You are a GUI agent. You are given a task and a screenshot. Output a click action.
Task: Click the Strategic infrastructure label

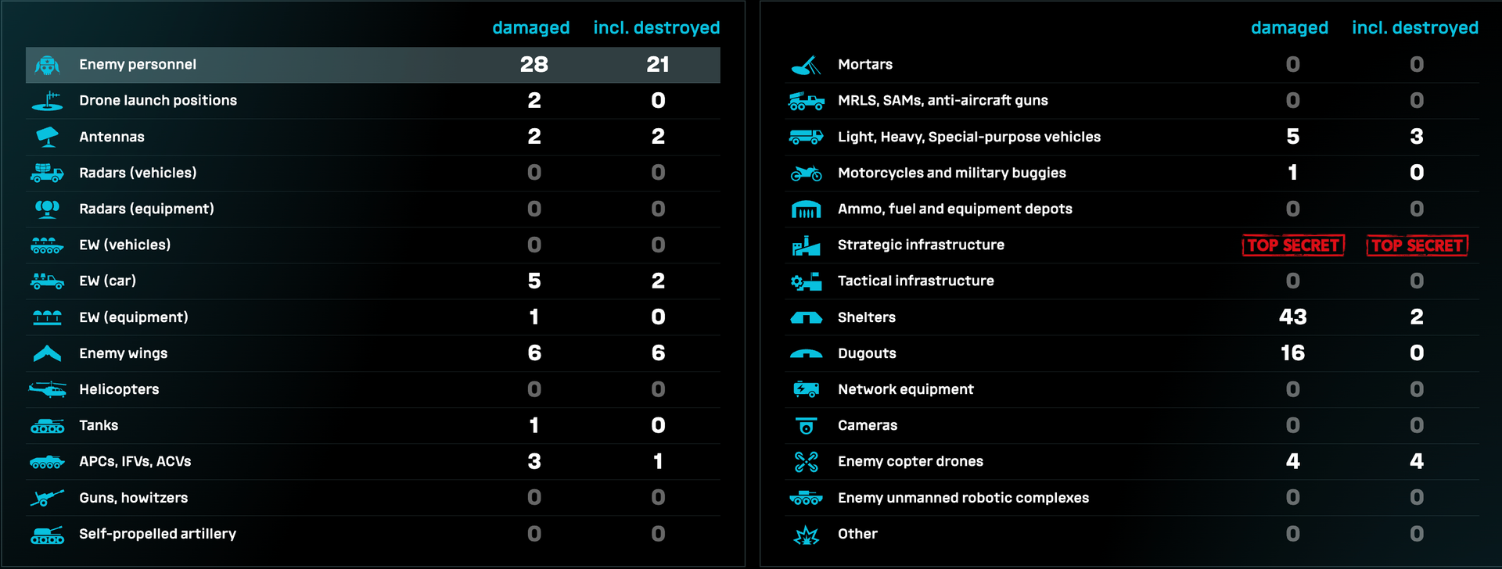tap(921, 245)
